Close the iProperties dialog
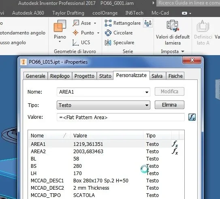 tap(192, 60)
